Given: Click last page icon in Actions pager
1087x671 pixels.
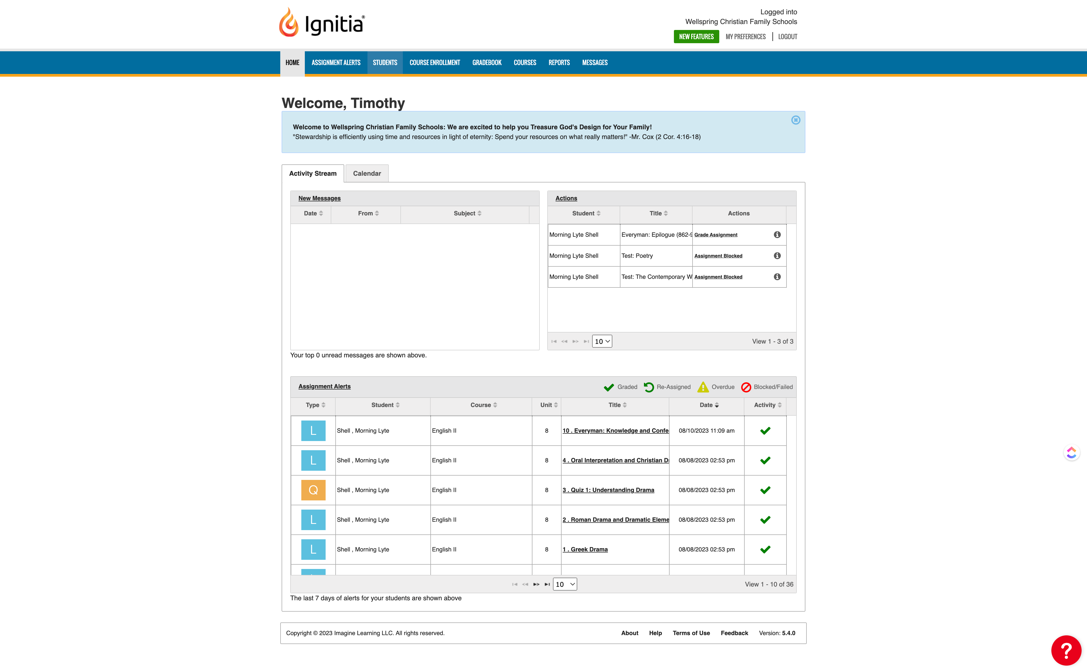Looking at the screenshot, I should point(586,341).
